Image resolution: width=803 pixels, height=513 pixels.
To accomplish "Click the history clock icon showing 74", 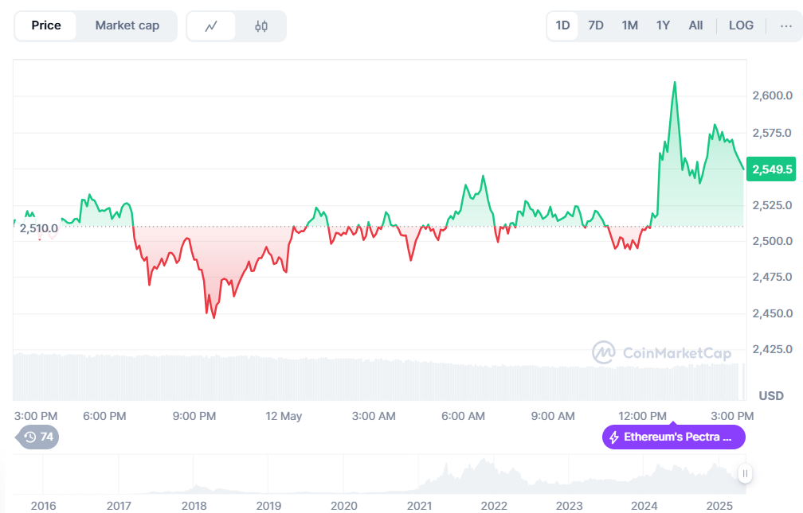I will (x=30, y=437).
